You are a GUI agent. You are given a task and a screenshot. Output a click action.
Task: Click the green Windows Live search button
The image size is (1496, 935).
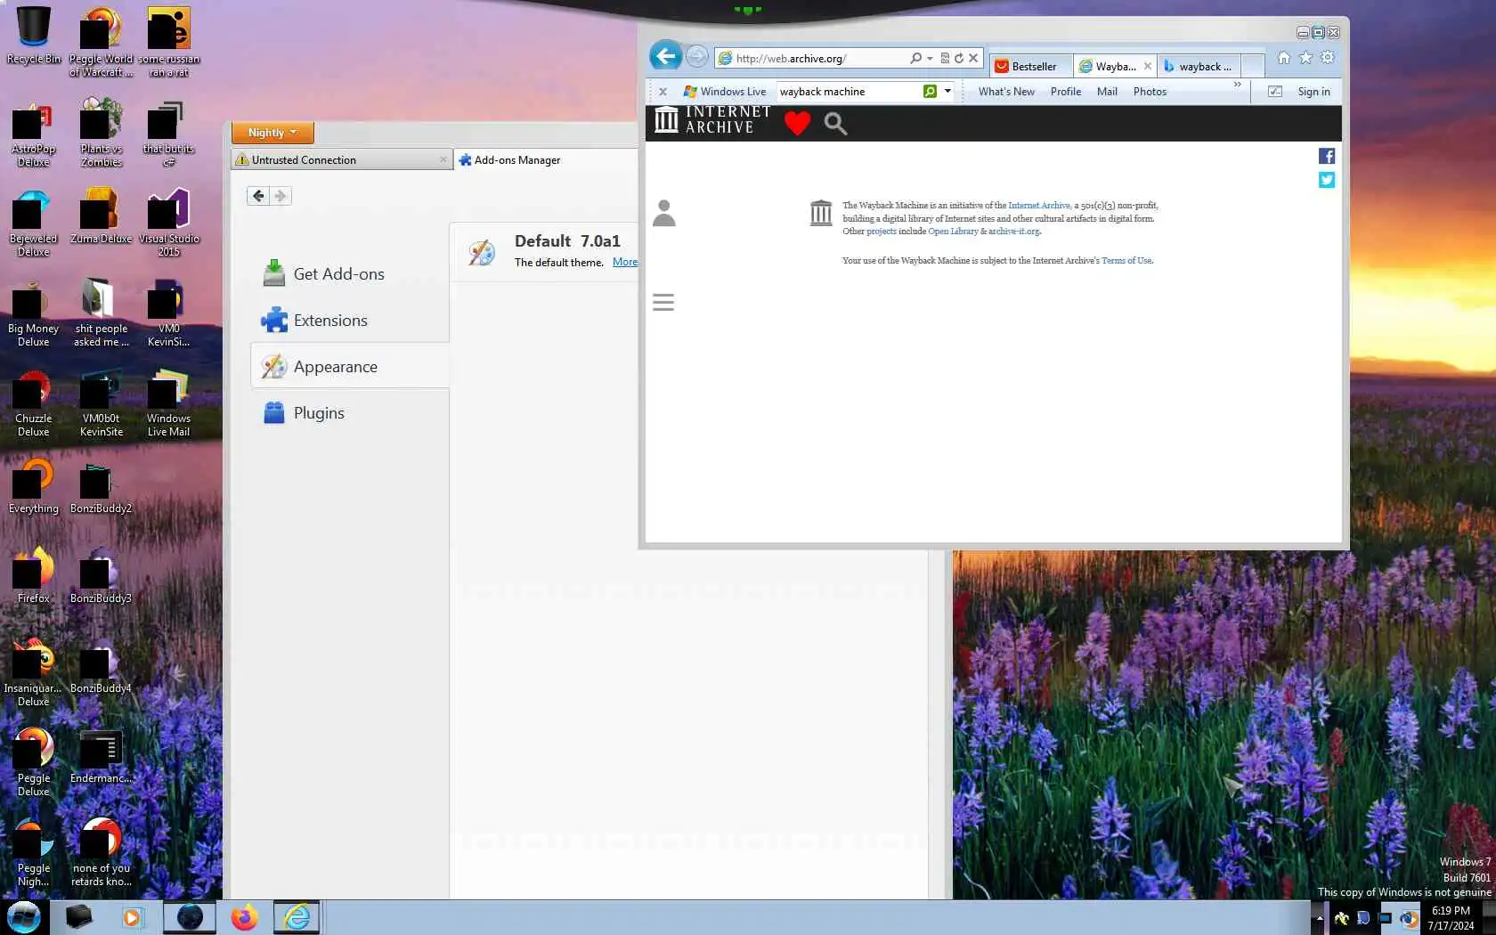(x=930, y=91)
